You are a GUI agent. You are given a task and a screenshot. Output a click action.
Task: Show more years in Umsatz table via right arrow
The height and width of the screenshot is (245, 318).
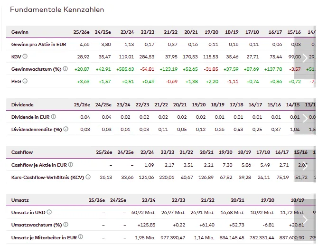pyautogui.click(x=305, y=220)
